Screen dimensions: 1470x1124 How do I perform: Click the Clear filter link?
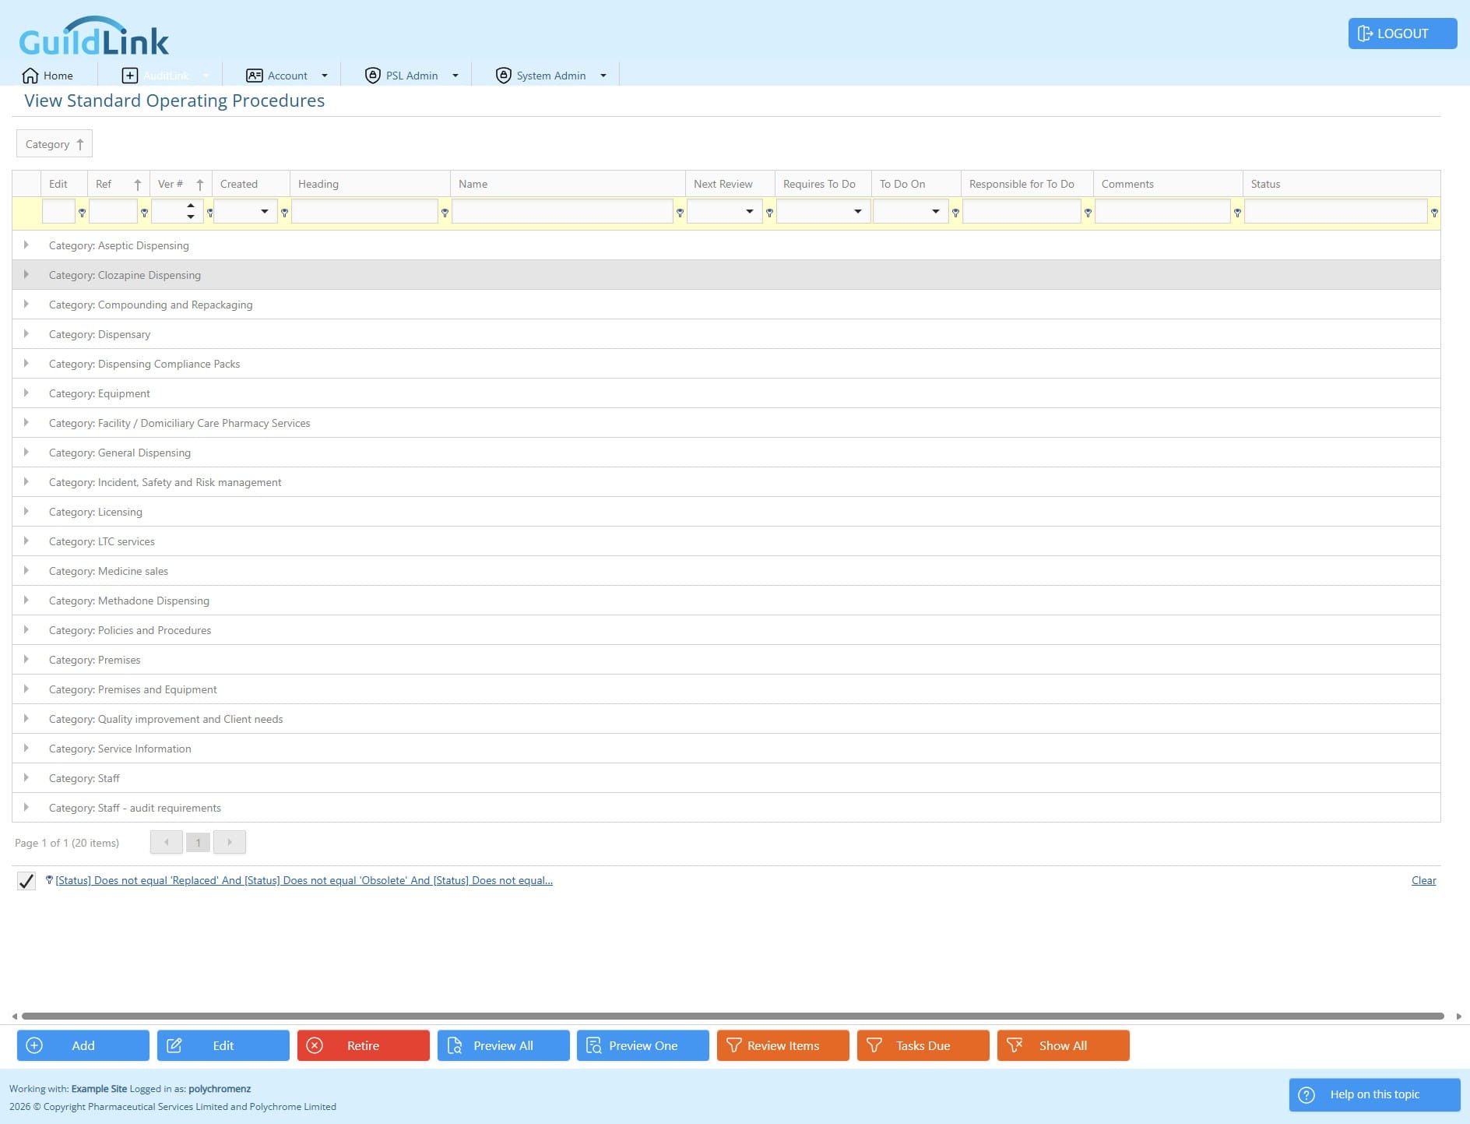click(x=1423, y=880)
